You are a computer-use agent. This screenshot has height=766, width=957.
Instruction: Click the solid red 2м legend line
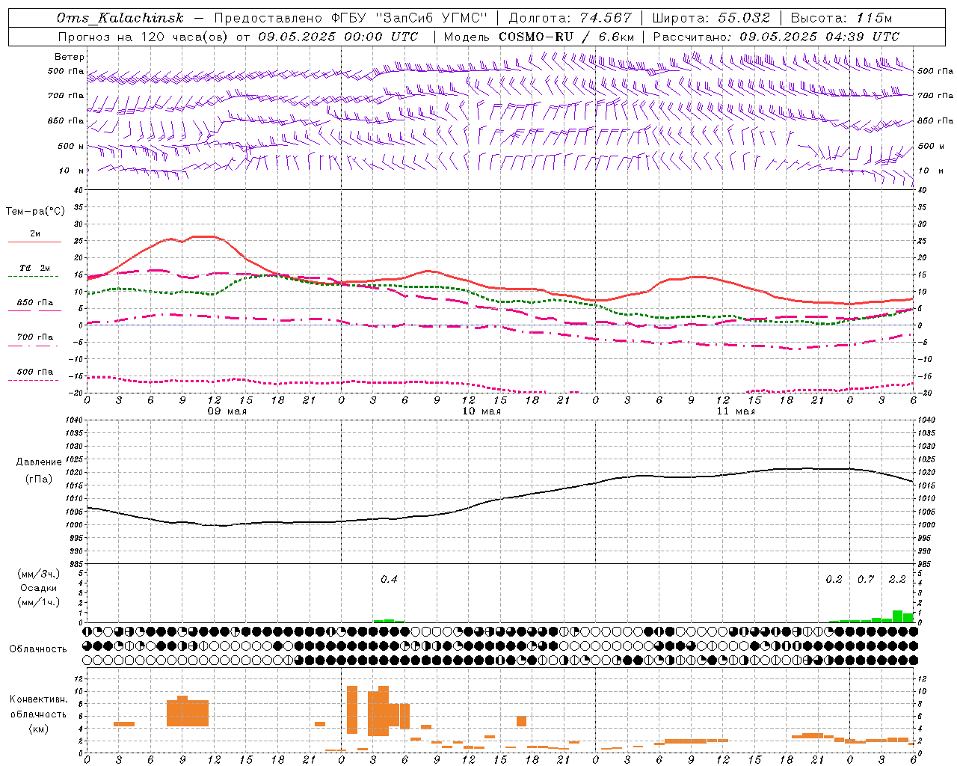(34, 242)
